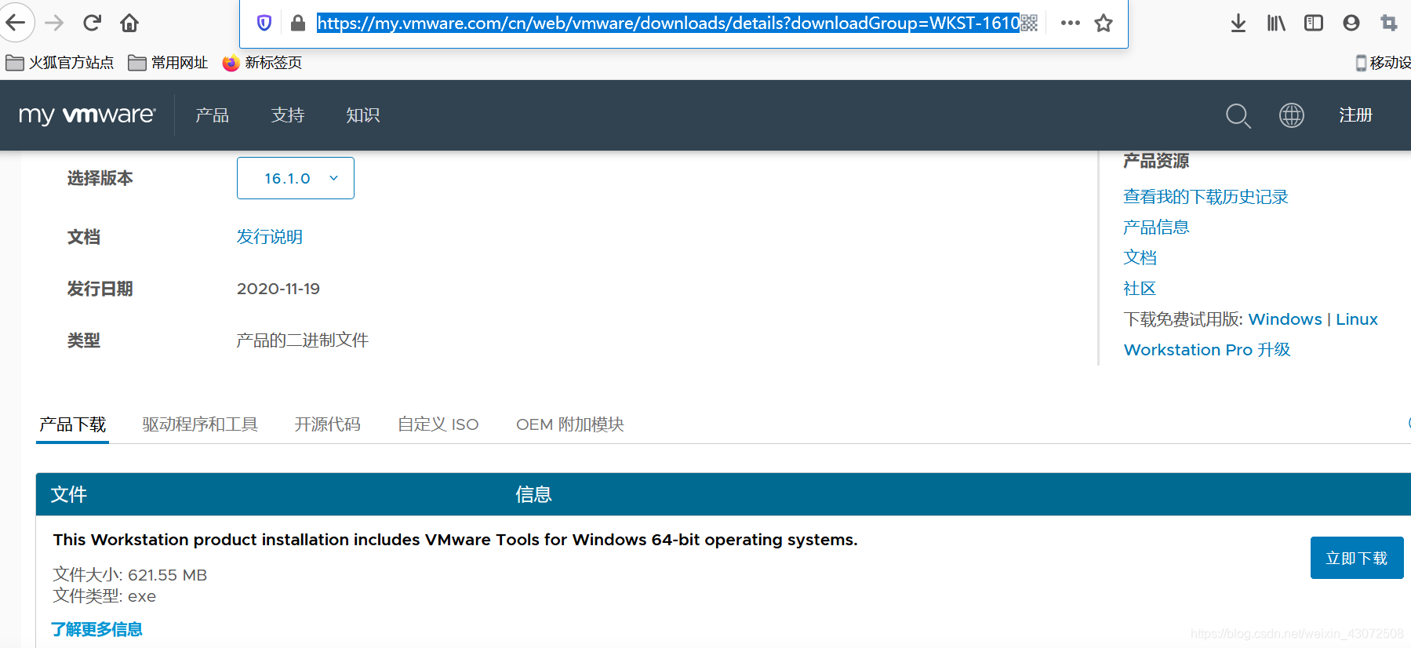Open language globe selector
The width and height of the screenshot is (1411, 648).
[1291, 115]
